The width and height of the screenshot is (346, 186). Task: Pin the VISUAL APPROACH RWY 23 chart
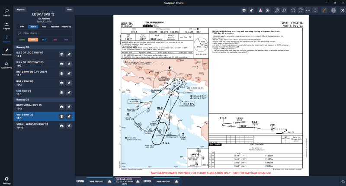coord(69,126)
